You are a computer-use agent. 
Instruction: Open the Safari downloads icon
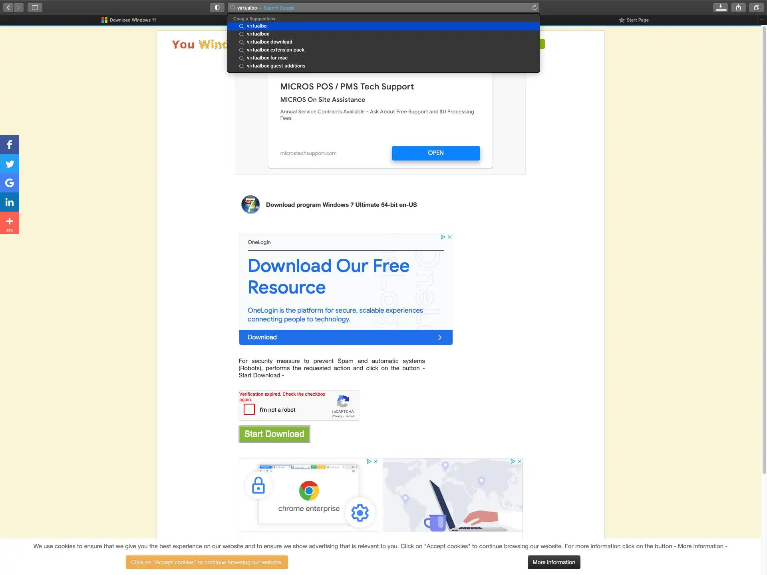pos(720,8)
